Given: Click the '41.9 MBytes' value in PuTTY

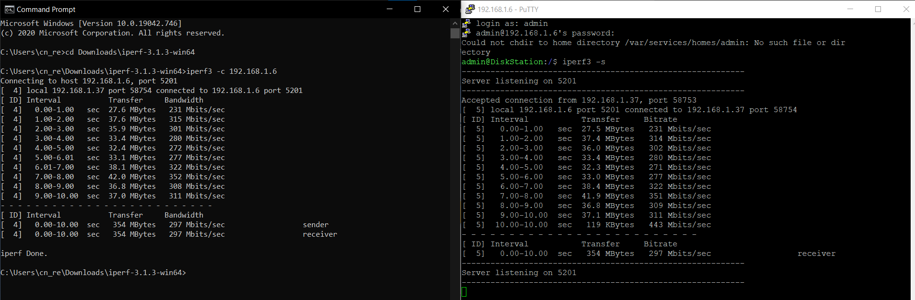Looking at the screenshot, I should pyautogui.click(x=608, y=196).
